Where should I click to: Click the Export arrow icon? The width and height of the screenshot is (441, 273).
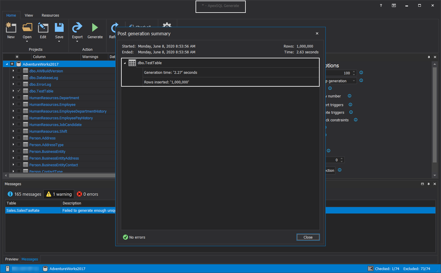click(x=77, y=28)
